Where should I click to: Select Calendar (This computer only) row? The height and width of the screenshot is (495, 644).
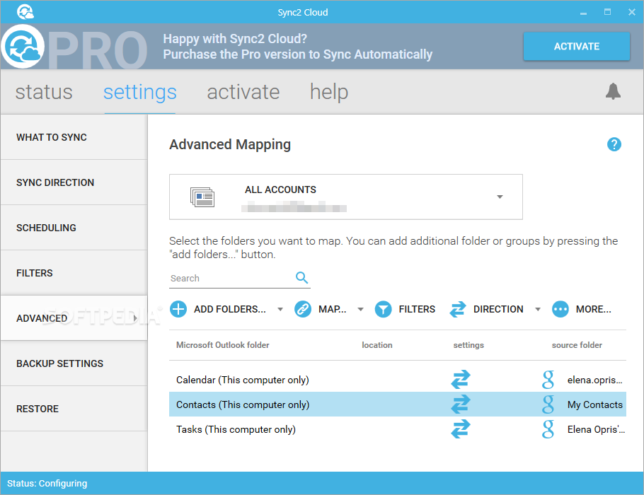398,380
